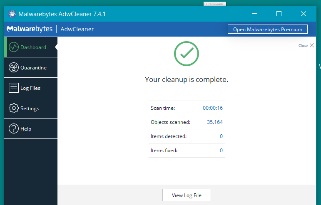This screenshot has width=321, height=205.
Task: Click the Dashboard heartbeat monitor icon
Action: tap(14, 47)
